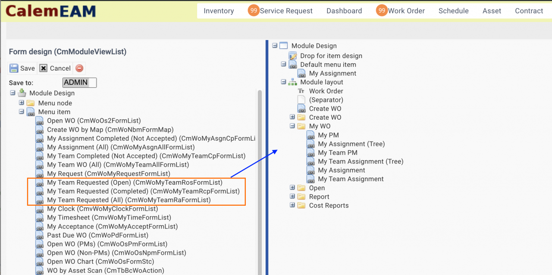Click the Module layout hierarchy icon

click(293, 82)
